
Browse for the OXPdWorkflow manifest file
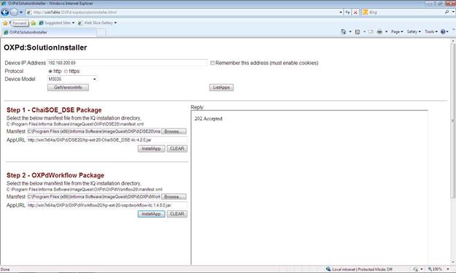tap(174, 197)
